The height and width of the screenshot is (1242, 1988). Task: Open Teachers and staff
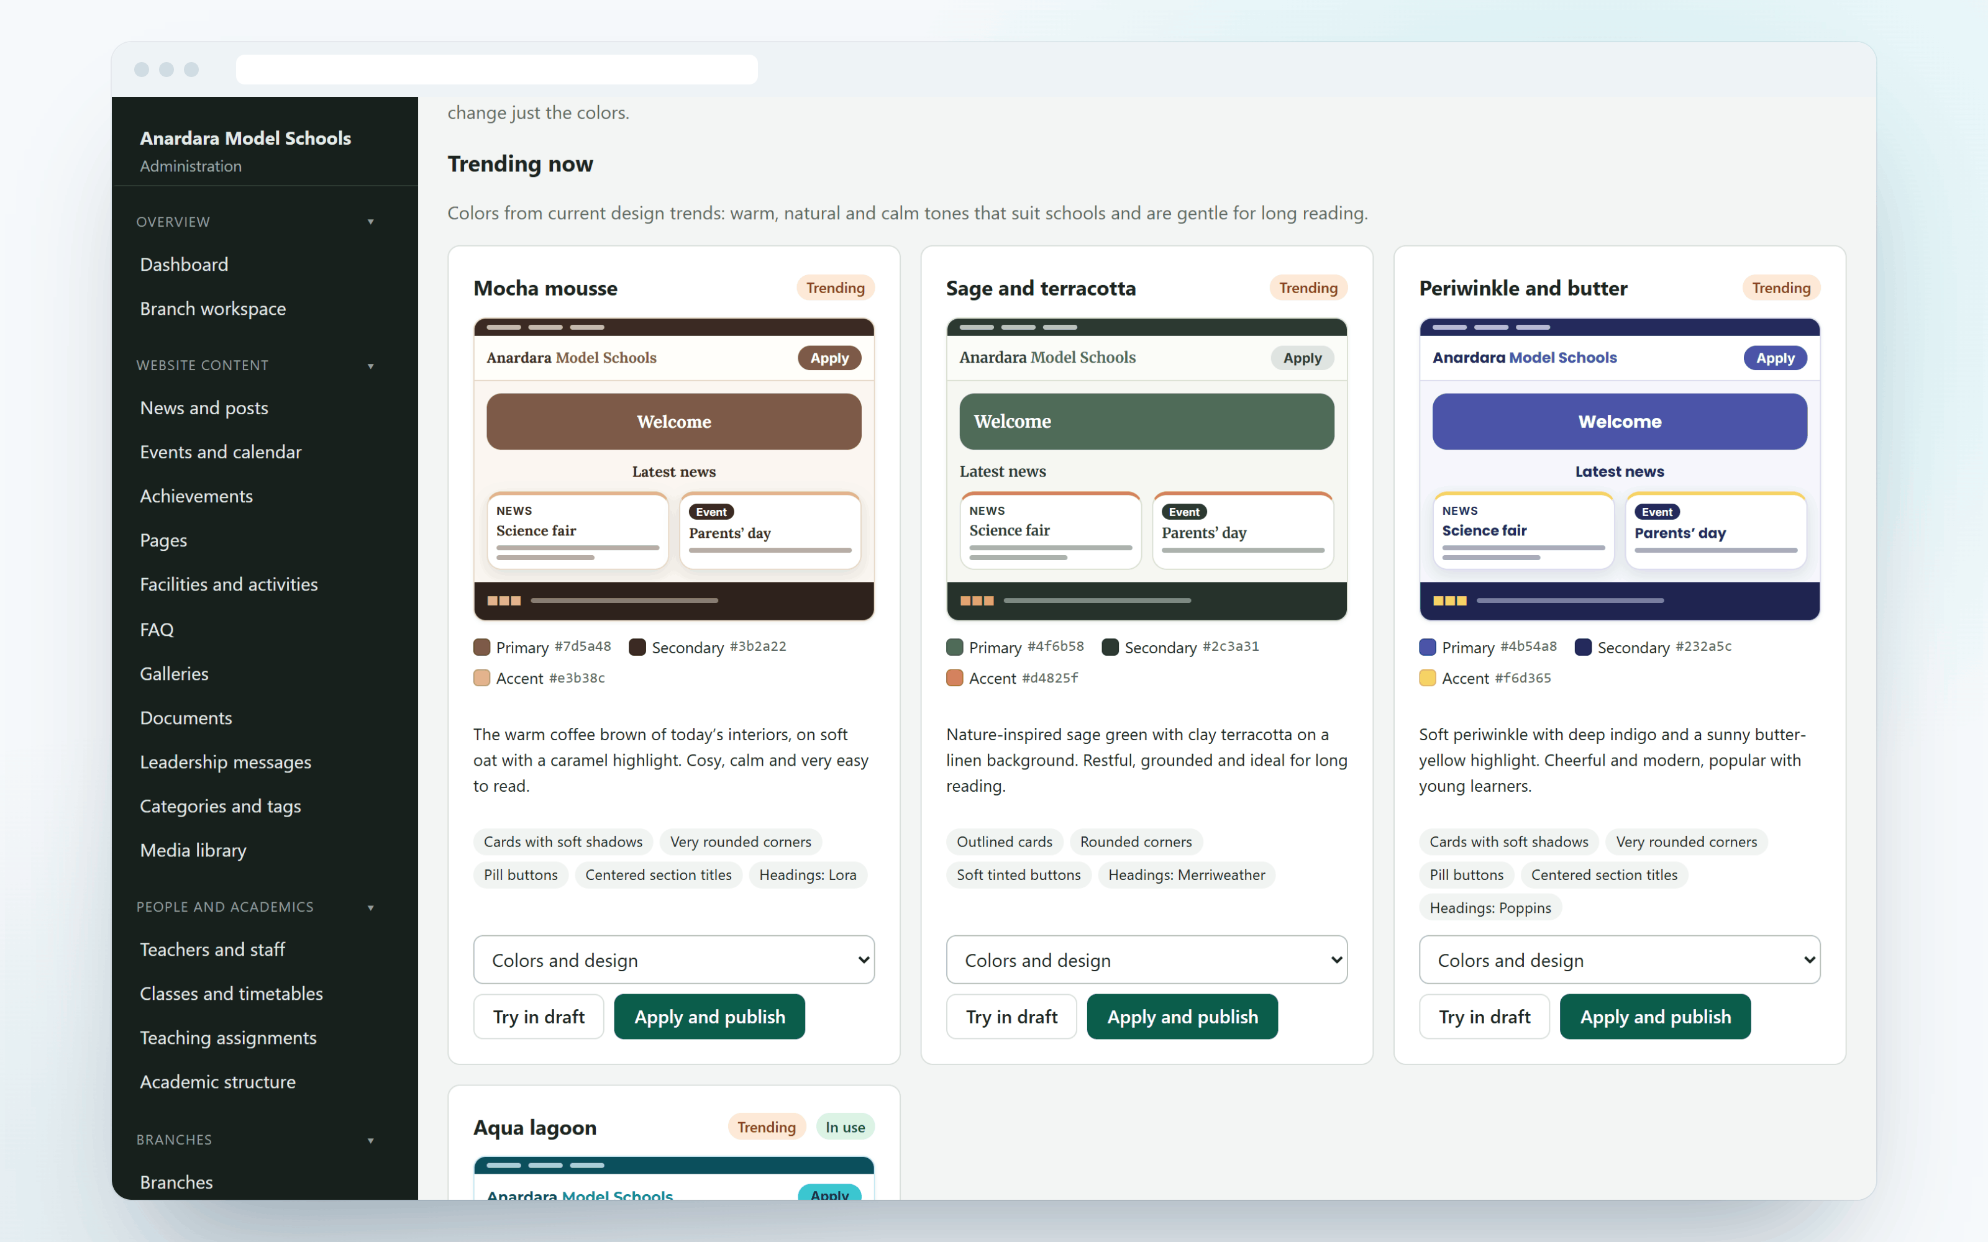(x=212, y=950)
